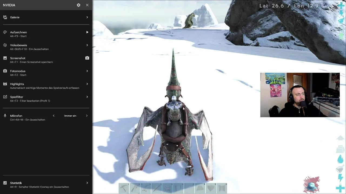The width and height of the screenshot is (346, 194).
Task: Select the Screenshot menu entry
Action: coord(46,60)
